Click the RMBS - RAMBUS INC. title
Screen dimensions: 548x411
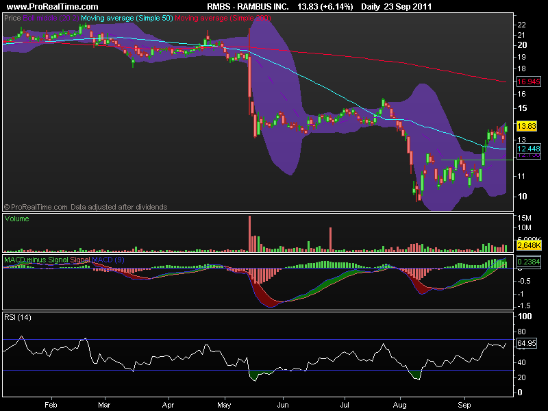(248, 6)
